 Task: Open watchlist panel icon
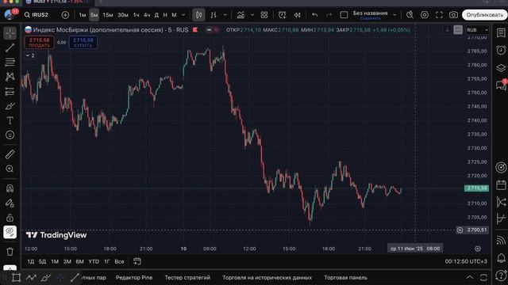point(501,32)
